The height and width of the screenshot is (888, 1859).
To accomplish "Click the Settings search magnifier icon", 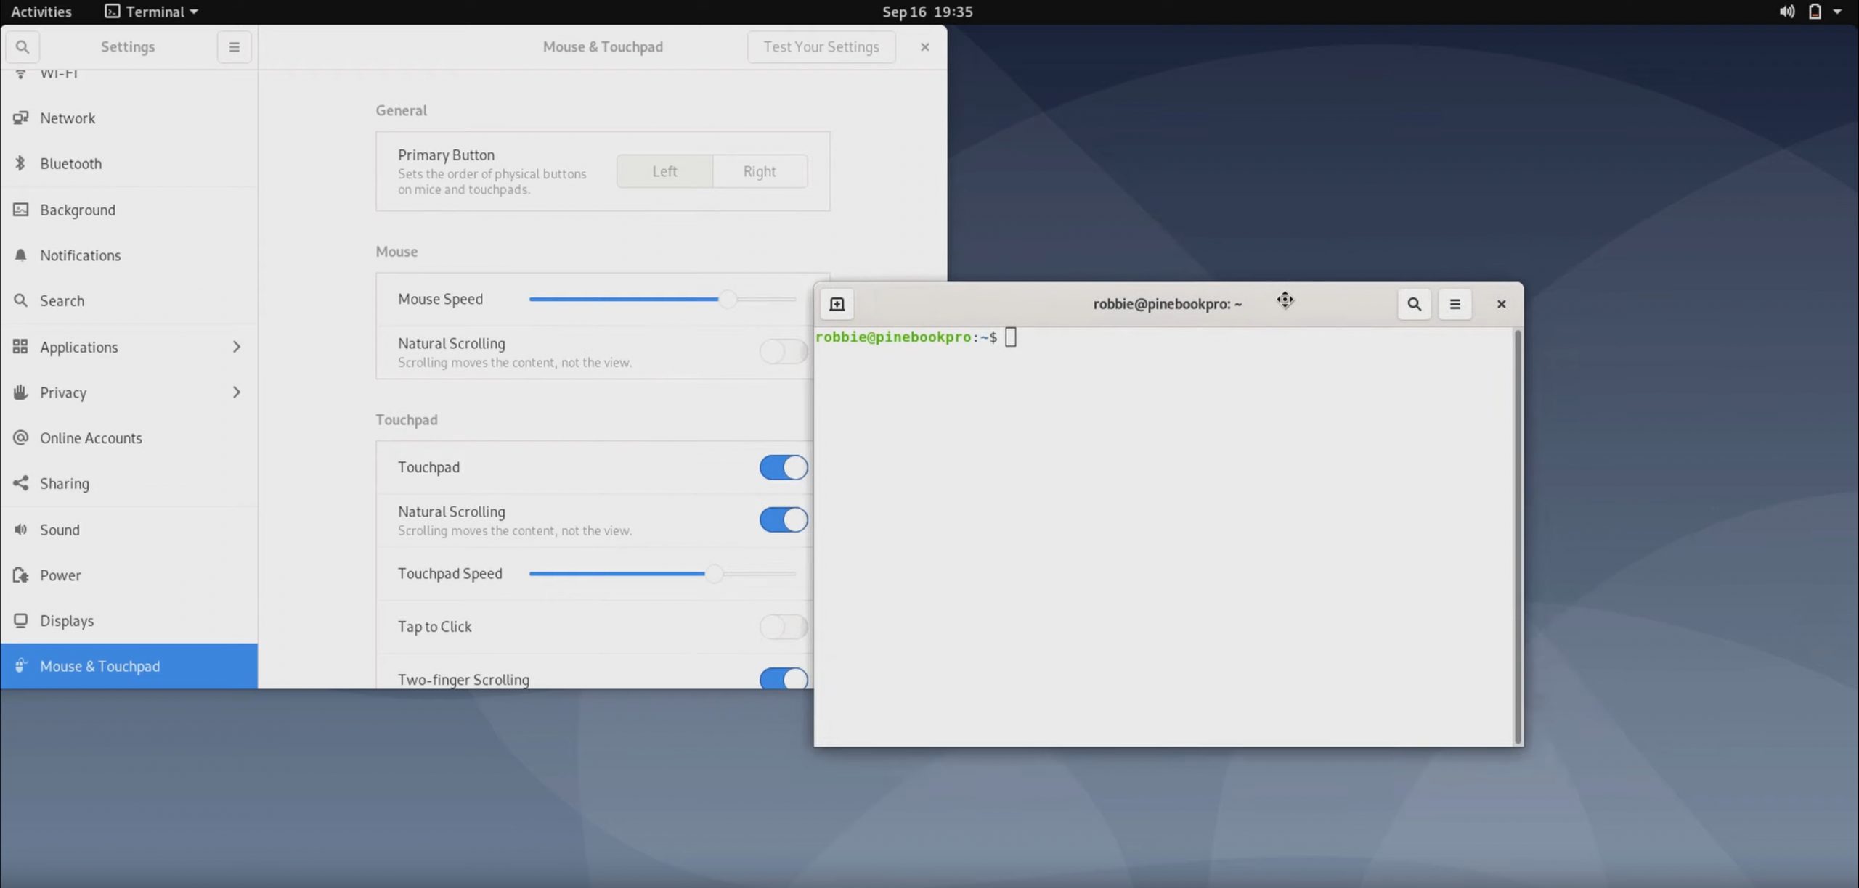I will 23,46.
